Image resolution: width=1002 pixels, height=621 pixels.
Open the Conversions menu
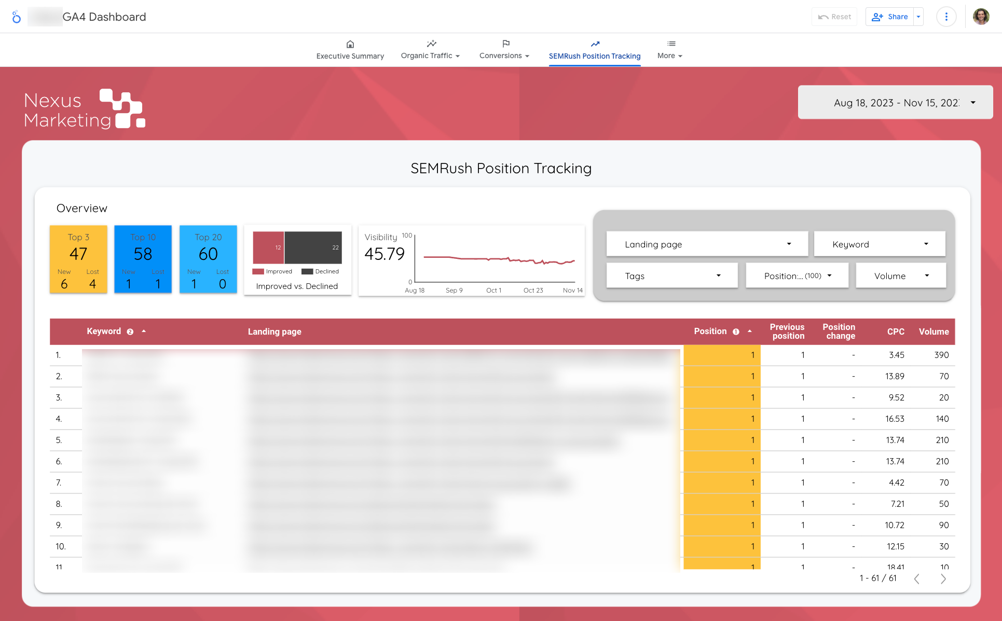(x=504, y=50)
